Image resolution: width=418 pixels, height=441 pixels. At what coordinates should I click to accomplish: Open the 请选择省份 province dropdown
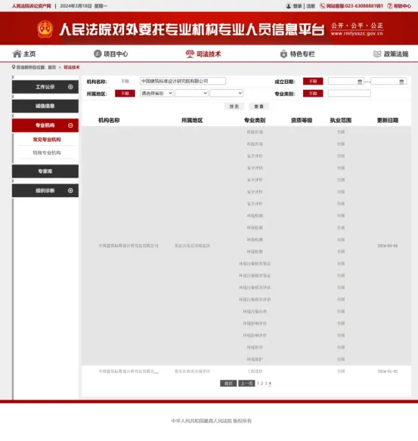coord(156,93)
